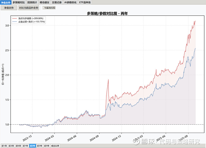The image size is (206, 148).
Task: Open the 多策略对比 tab
Action: click(x=19, y=2)
